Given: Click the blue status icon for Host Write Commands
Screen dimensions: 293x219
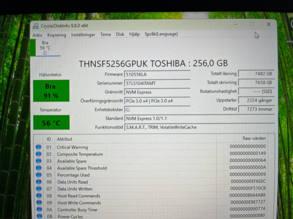Looking at the screenshot, I should click(39, 203).
